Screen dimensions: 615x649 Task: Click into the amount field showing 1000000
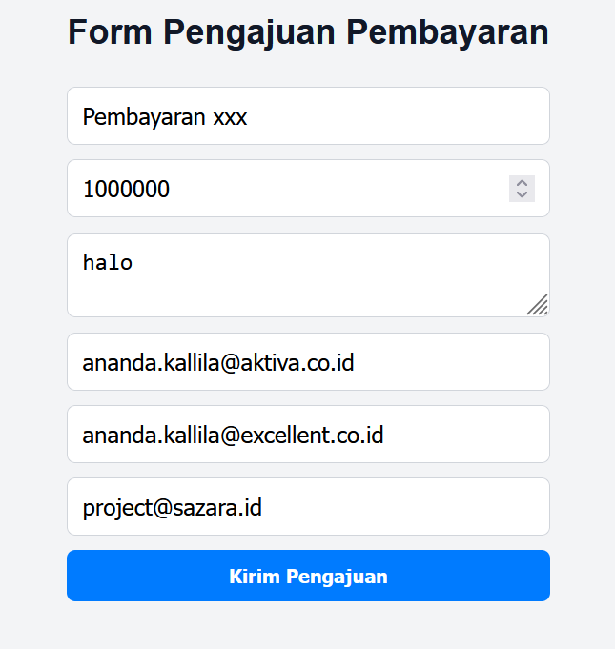[x=286, y=189]
